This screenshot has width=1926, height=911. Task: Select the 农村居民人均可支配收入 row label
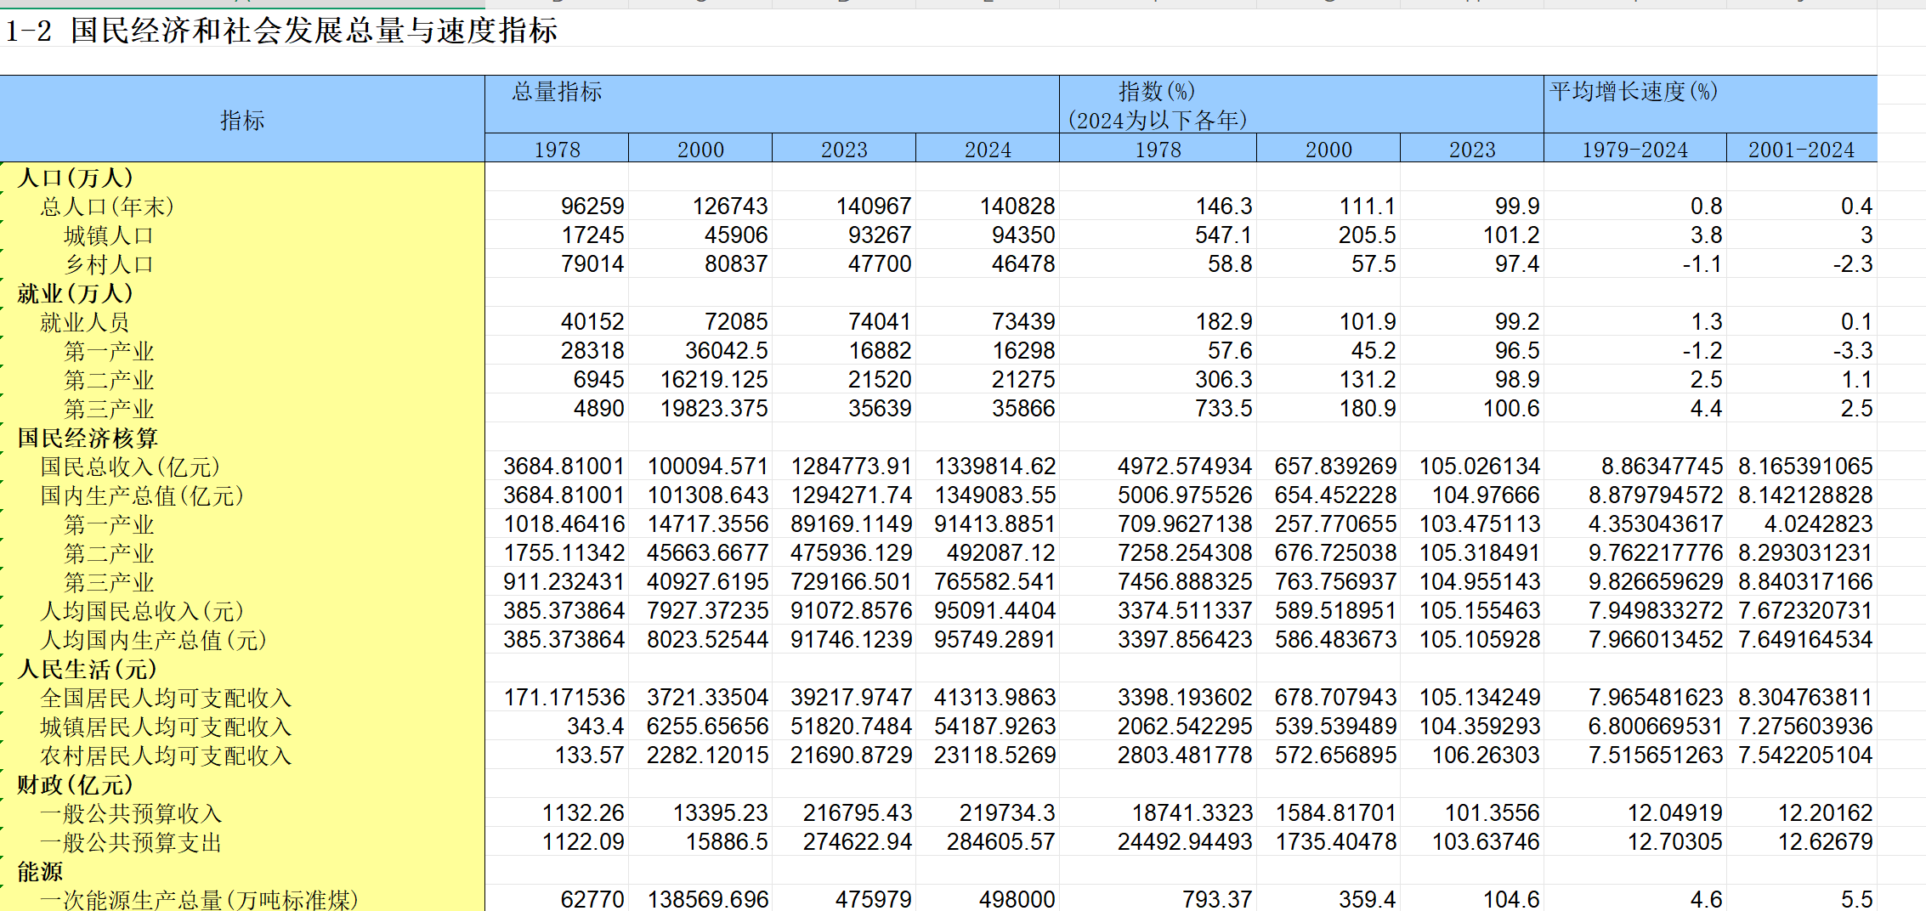click(x=166, y=755)
